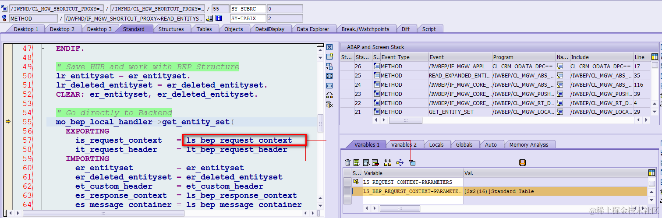Screen dimensions: 662x218
Task: Click the SY-SUBRC field
Action: [248, 9]
